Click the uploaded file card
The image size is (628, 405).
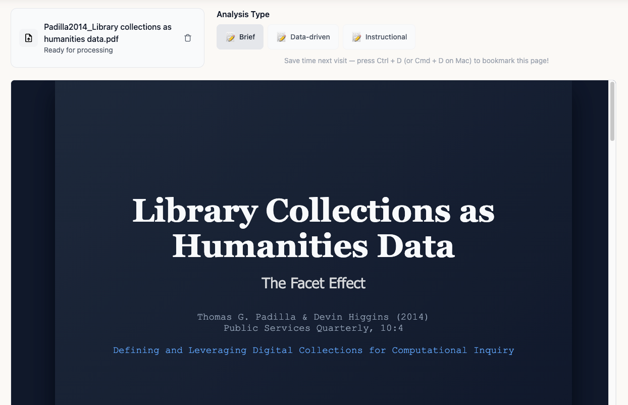tap(107, 37)
